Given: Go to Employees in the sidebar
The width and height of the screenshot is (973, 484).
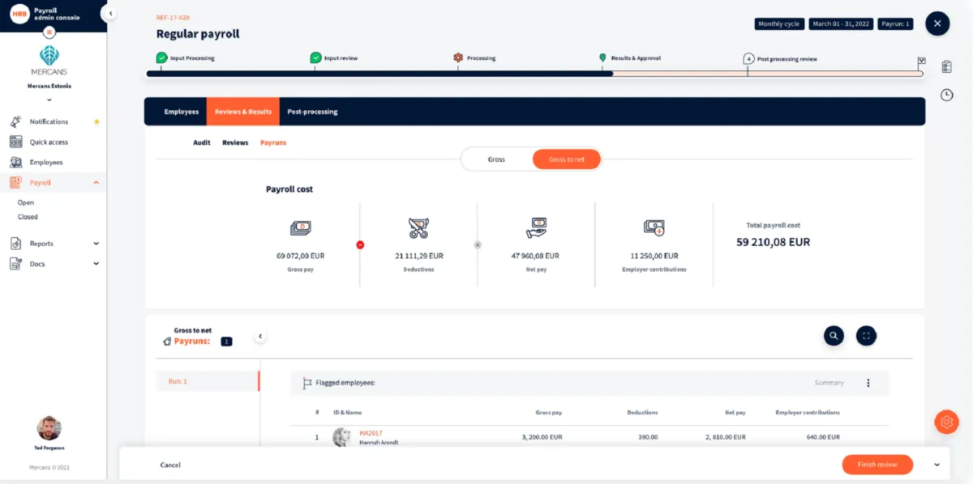Looking at the screenshot, I should pyautogui.click(x=46, y=163).
